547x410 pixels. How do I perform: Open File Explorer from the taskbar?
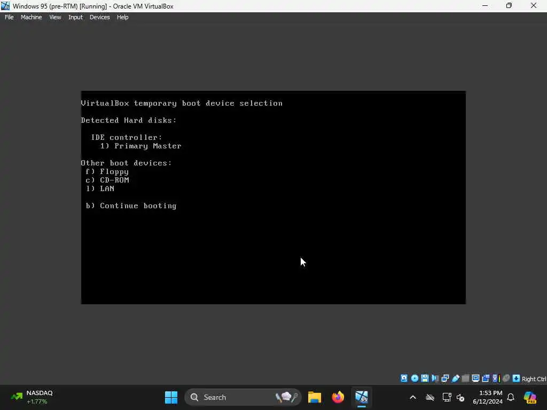tap(314, 397)
